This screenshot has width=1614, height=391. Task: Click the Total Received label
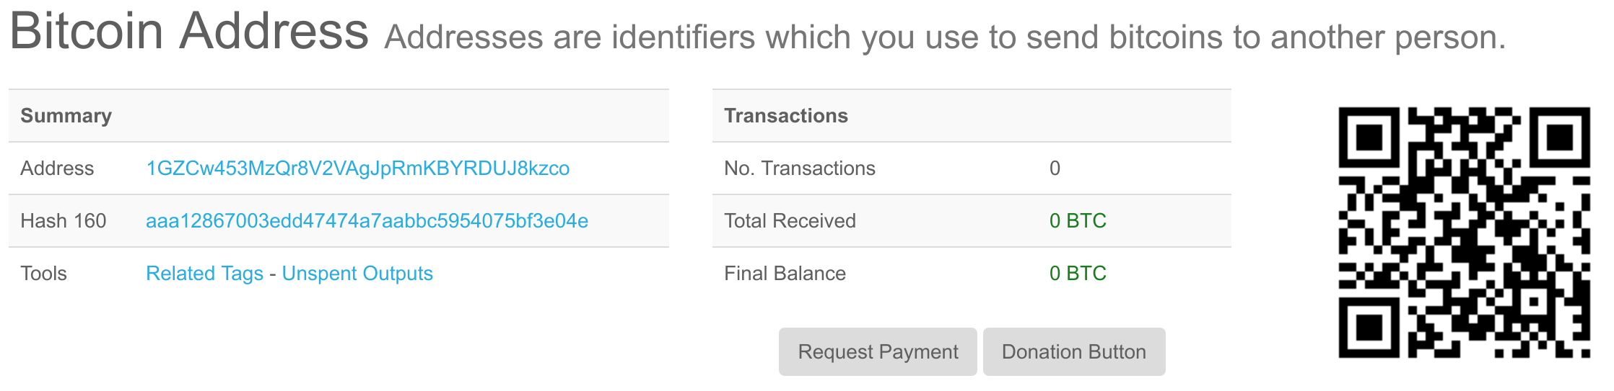(x=790, y=221)
